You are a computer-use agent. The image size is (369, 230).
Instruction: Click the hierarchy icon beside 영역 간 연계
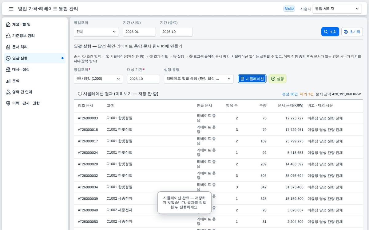[x=8, y=92]
